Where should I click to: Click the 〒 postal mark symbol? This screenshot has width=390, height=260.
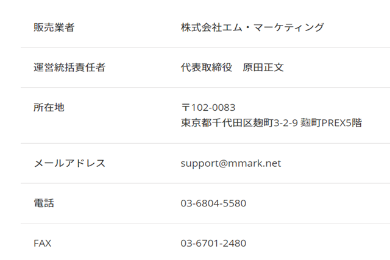185,108
